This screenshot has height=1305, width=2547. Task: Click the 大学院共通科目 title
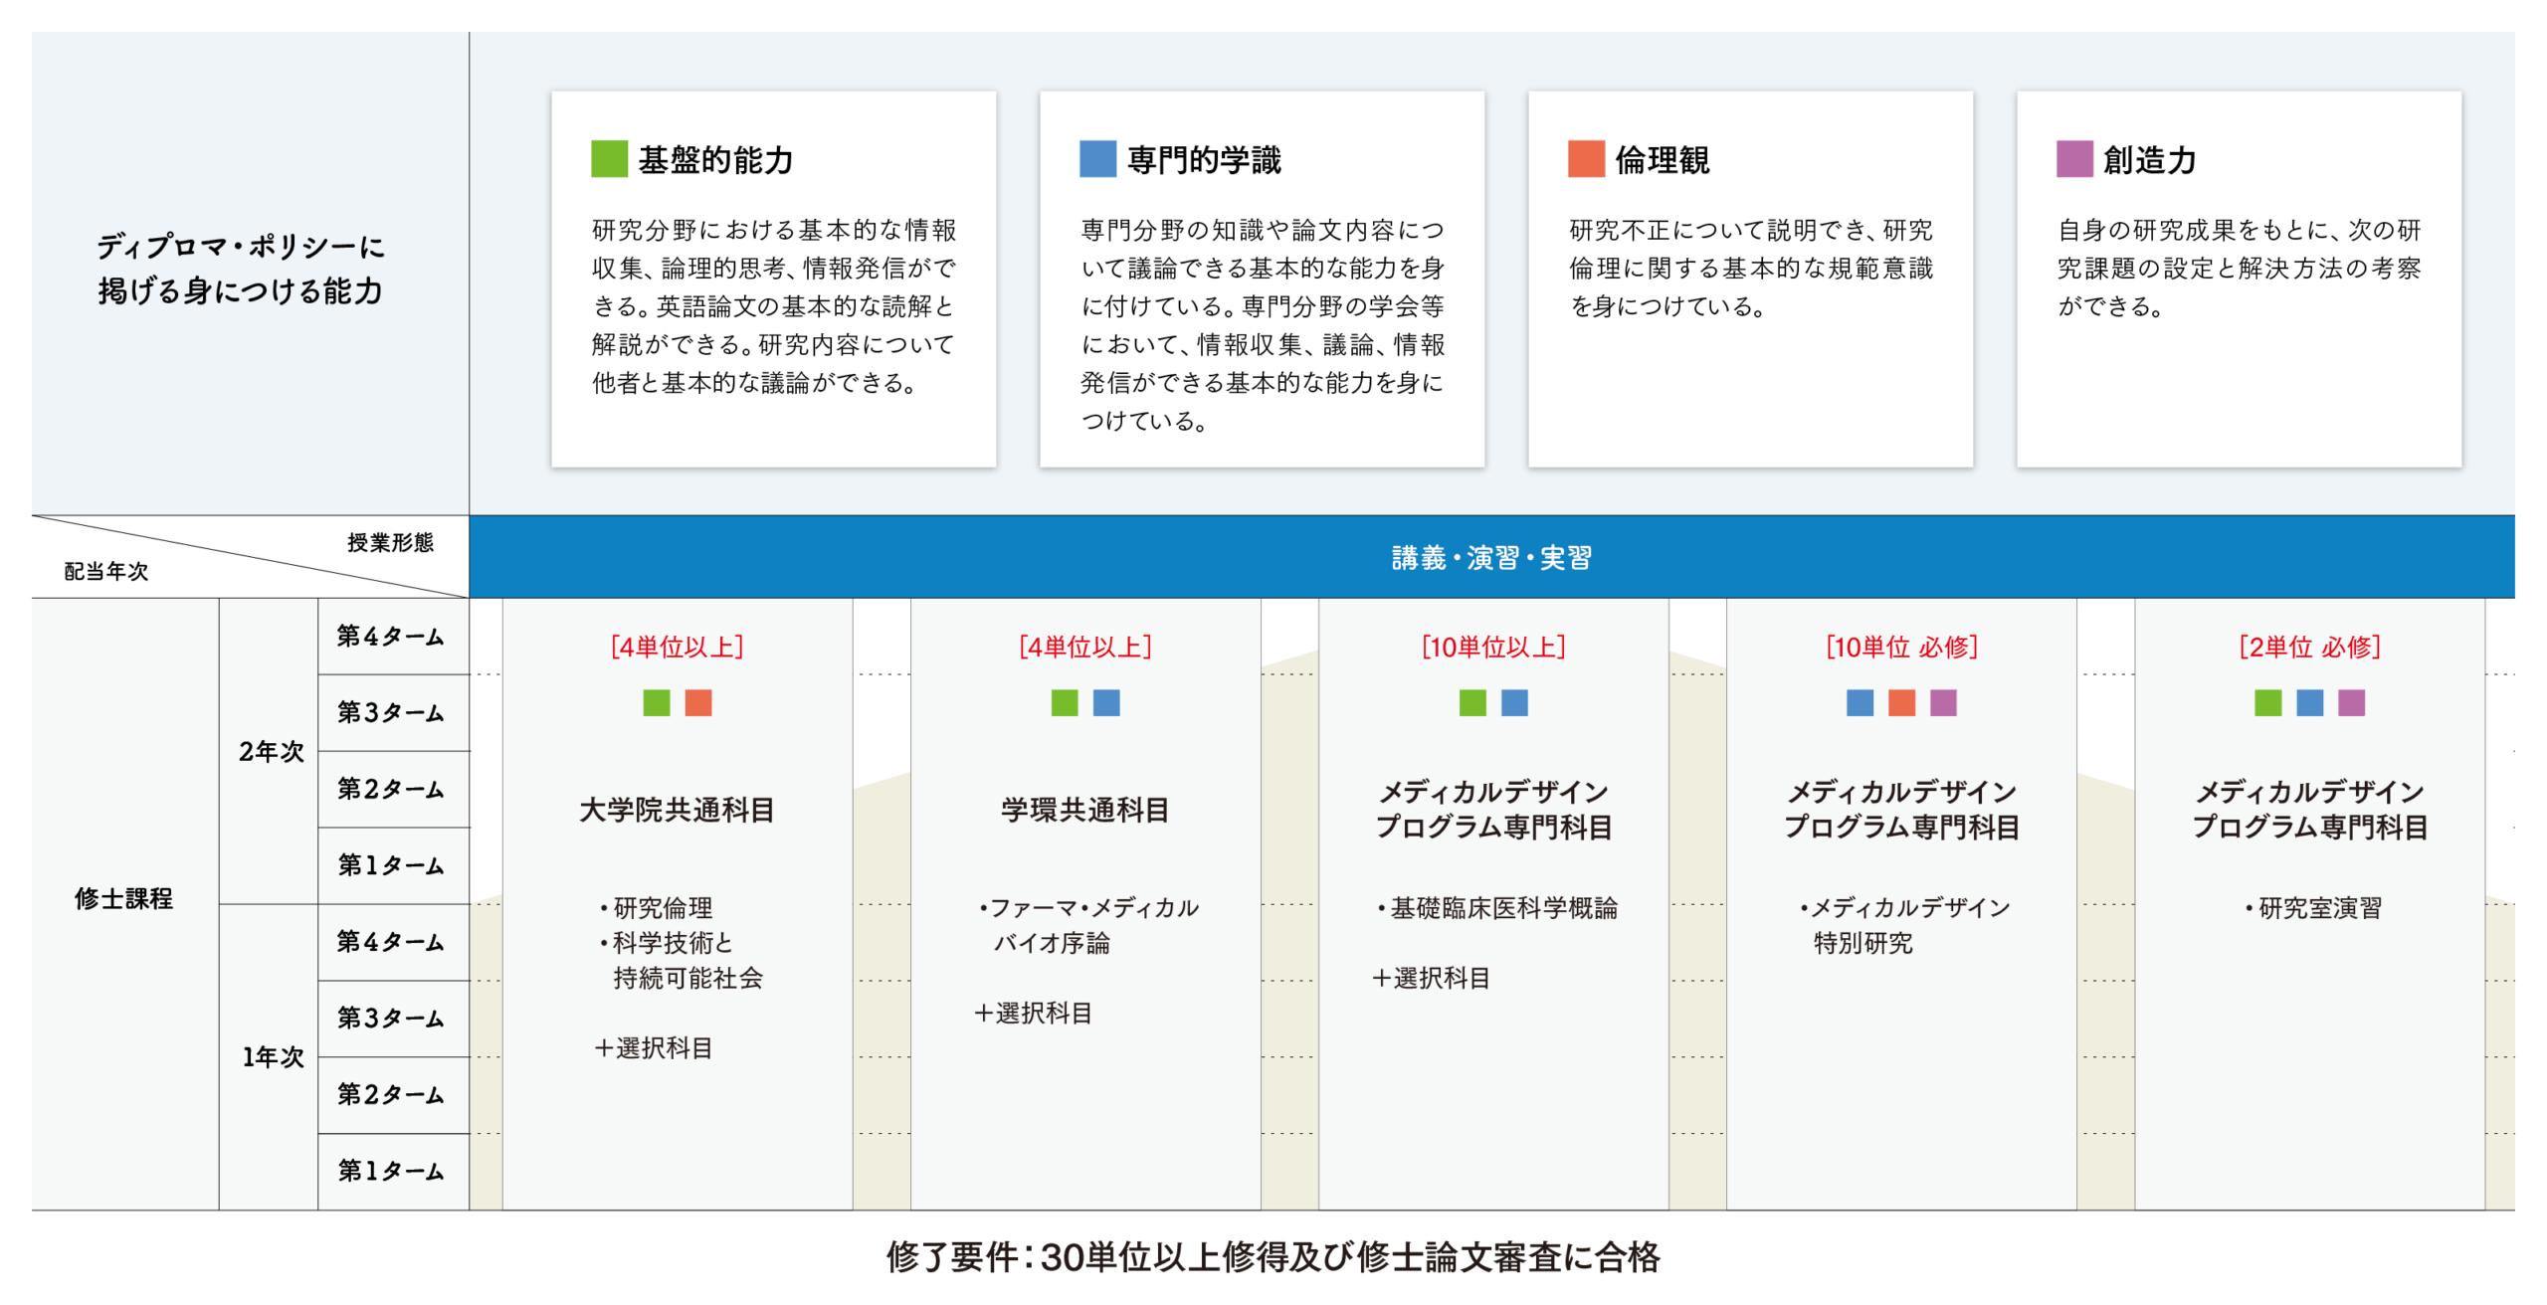[677, 810]
